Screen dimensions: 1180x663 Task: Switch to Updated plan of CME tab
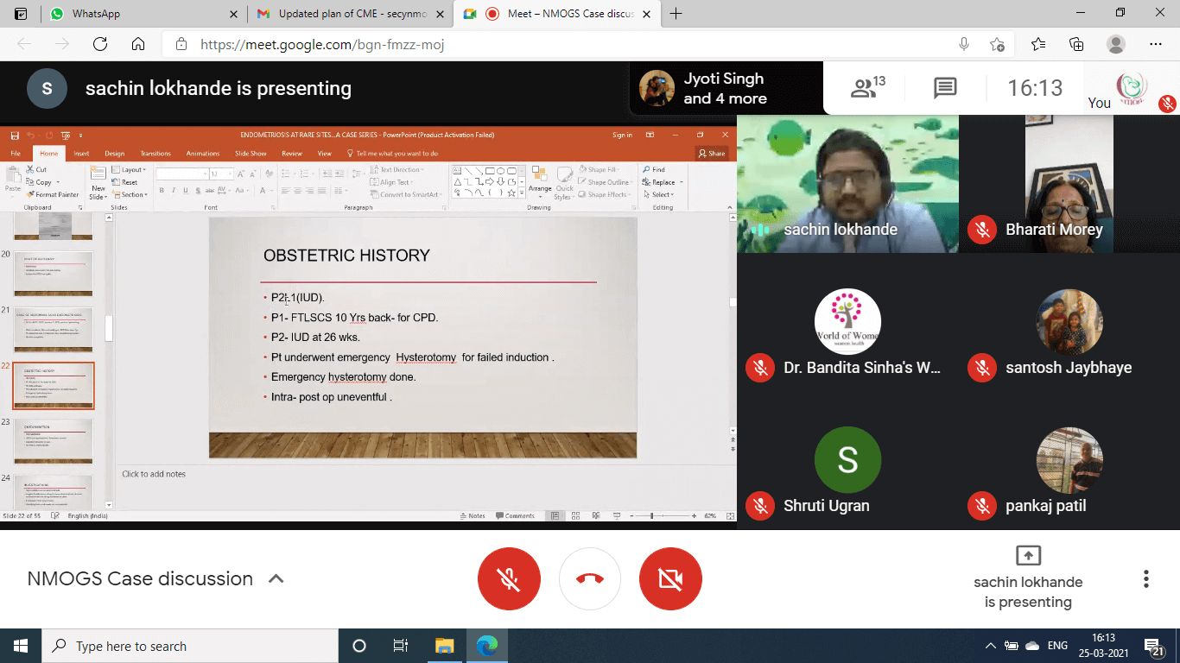pos(352,14)
